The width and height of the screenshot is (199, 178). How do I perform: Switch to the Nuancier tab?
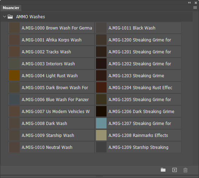(x=11, y=8)
